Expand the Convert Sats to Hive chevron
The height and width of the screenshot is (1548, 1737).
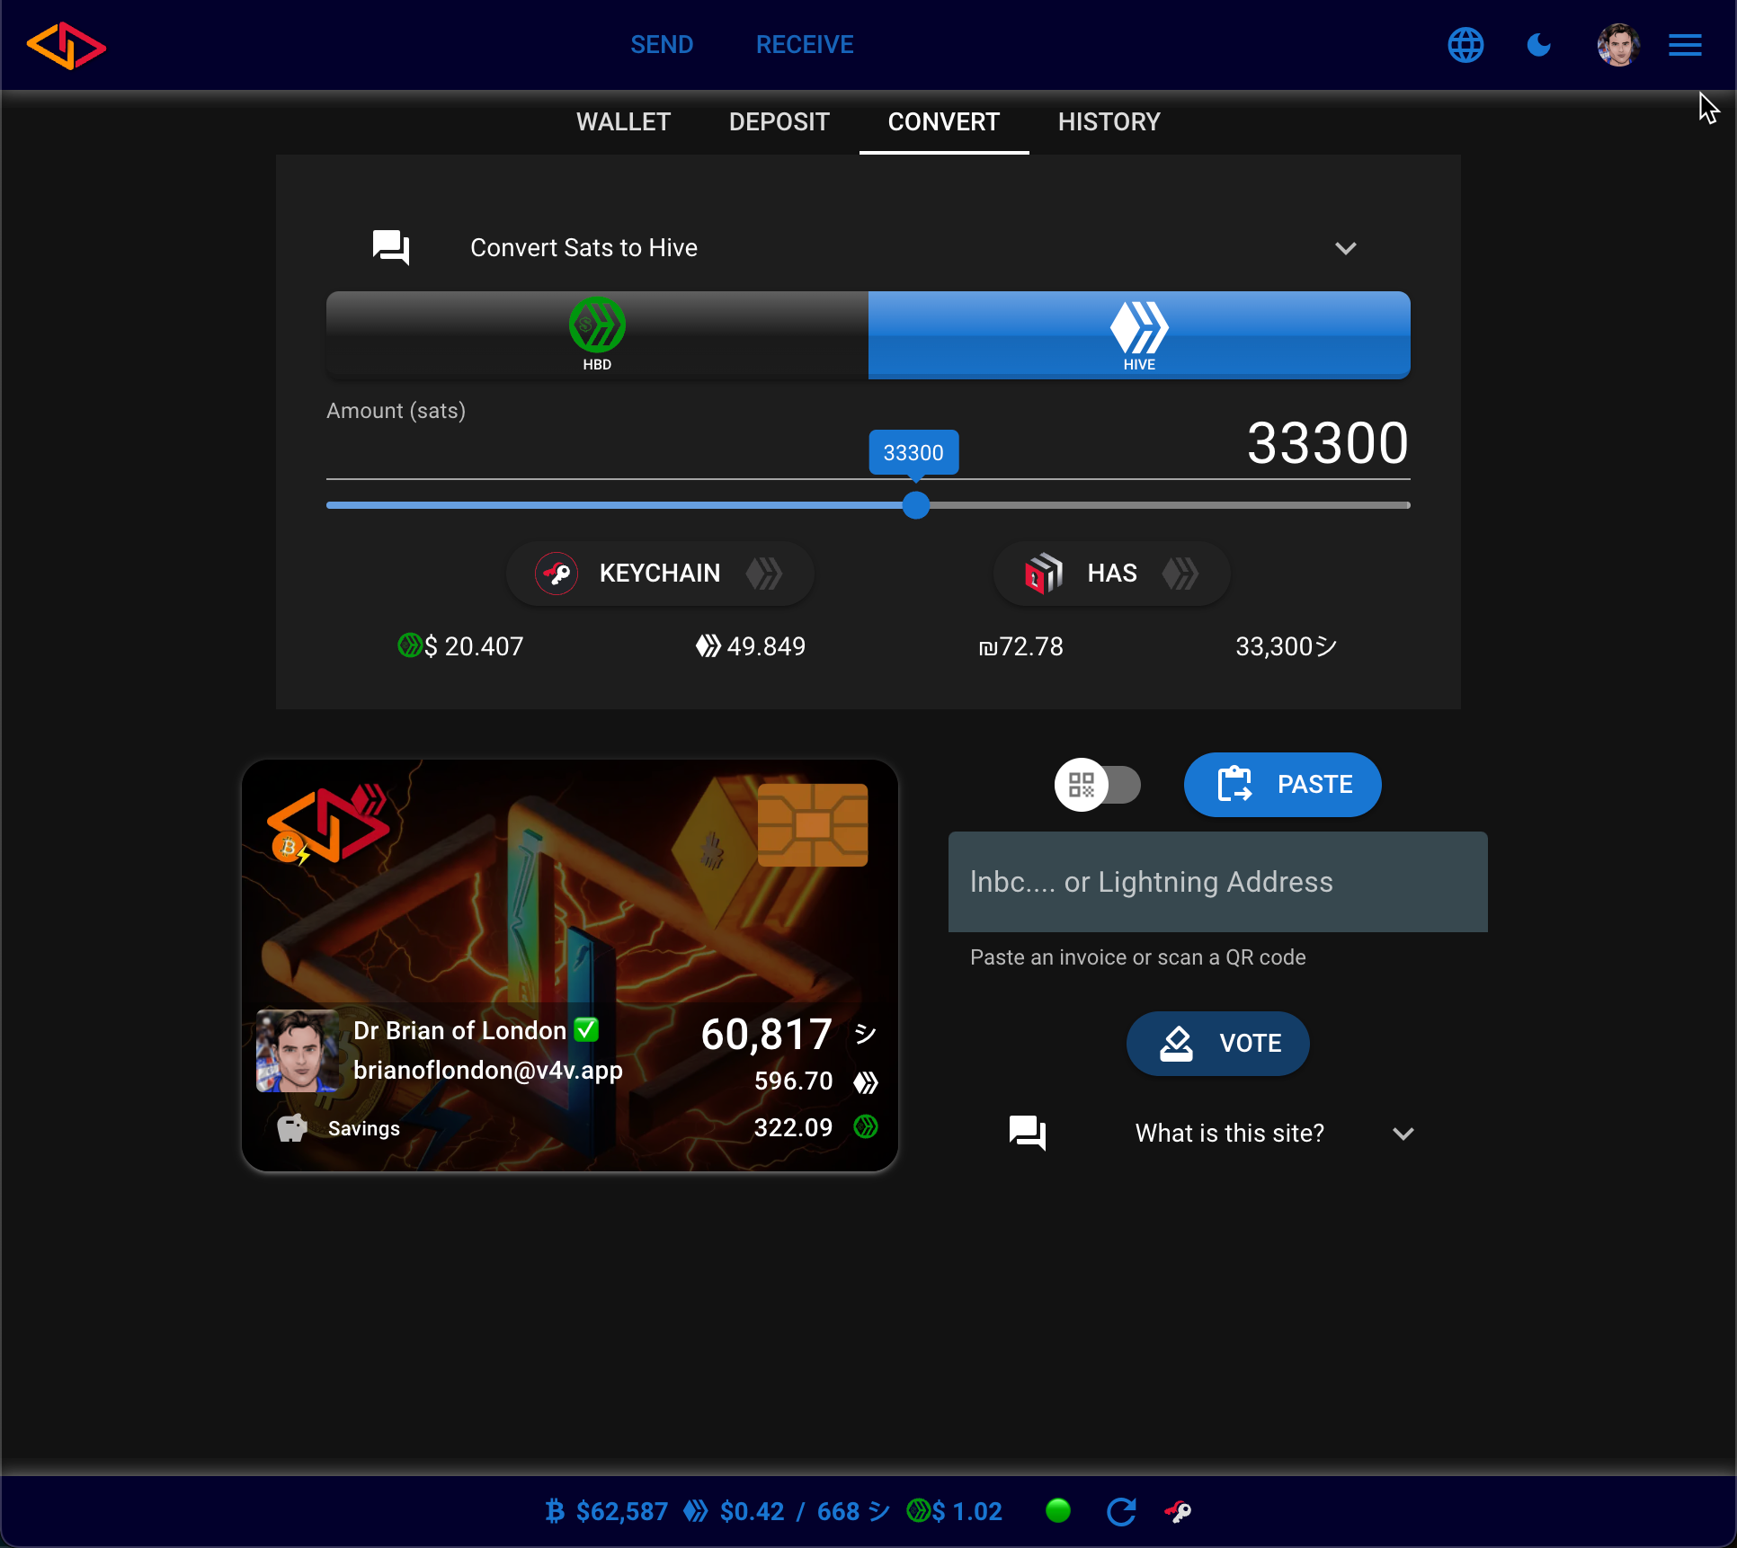[1345, 248]
